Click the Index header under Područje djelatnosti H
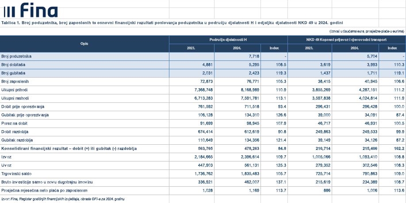The image size is (406, 203). (275, 48)
